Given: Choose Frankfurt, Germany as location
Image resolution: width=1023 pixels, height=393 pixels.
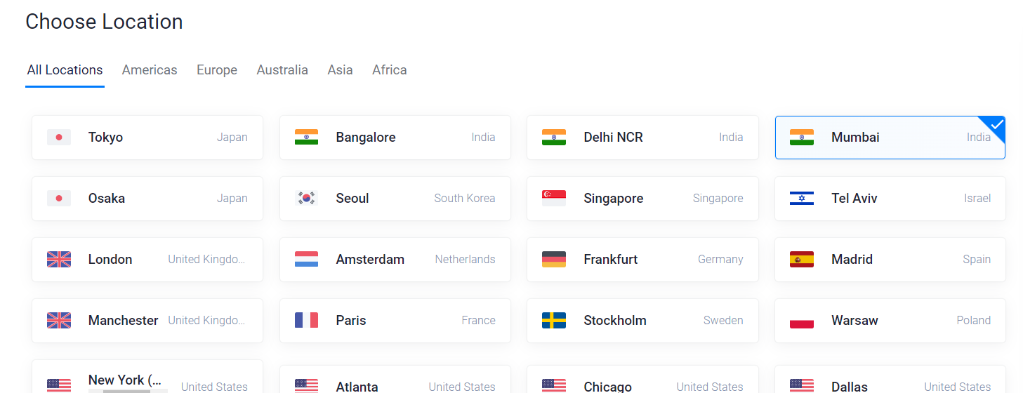Looking at the screenshot, I should click(x=642, y=260).
